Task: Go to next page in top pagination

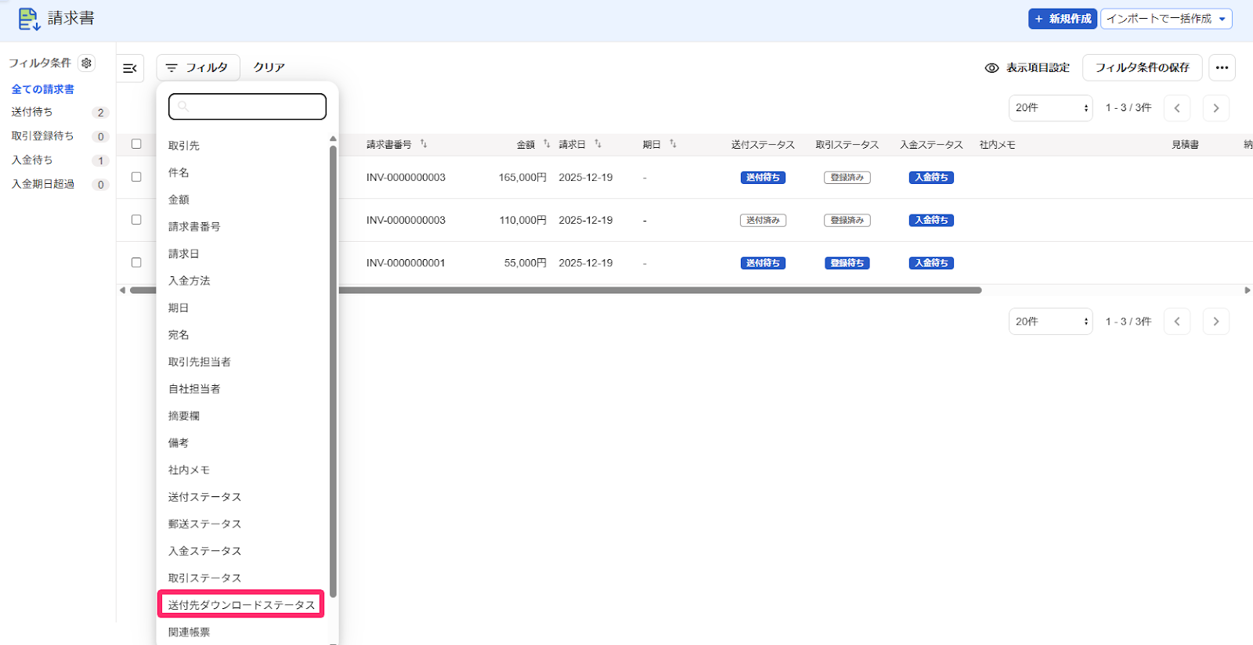Action: pyautogui.click(x=1215, y=108)
